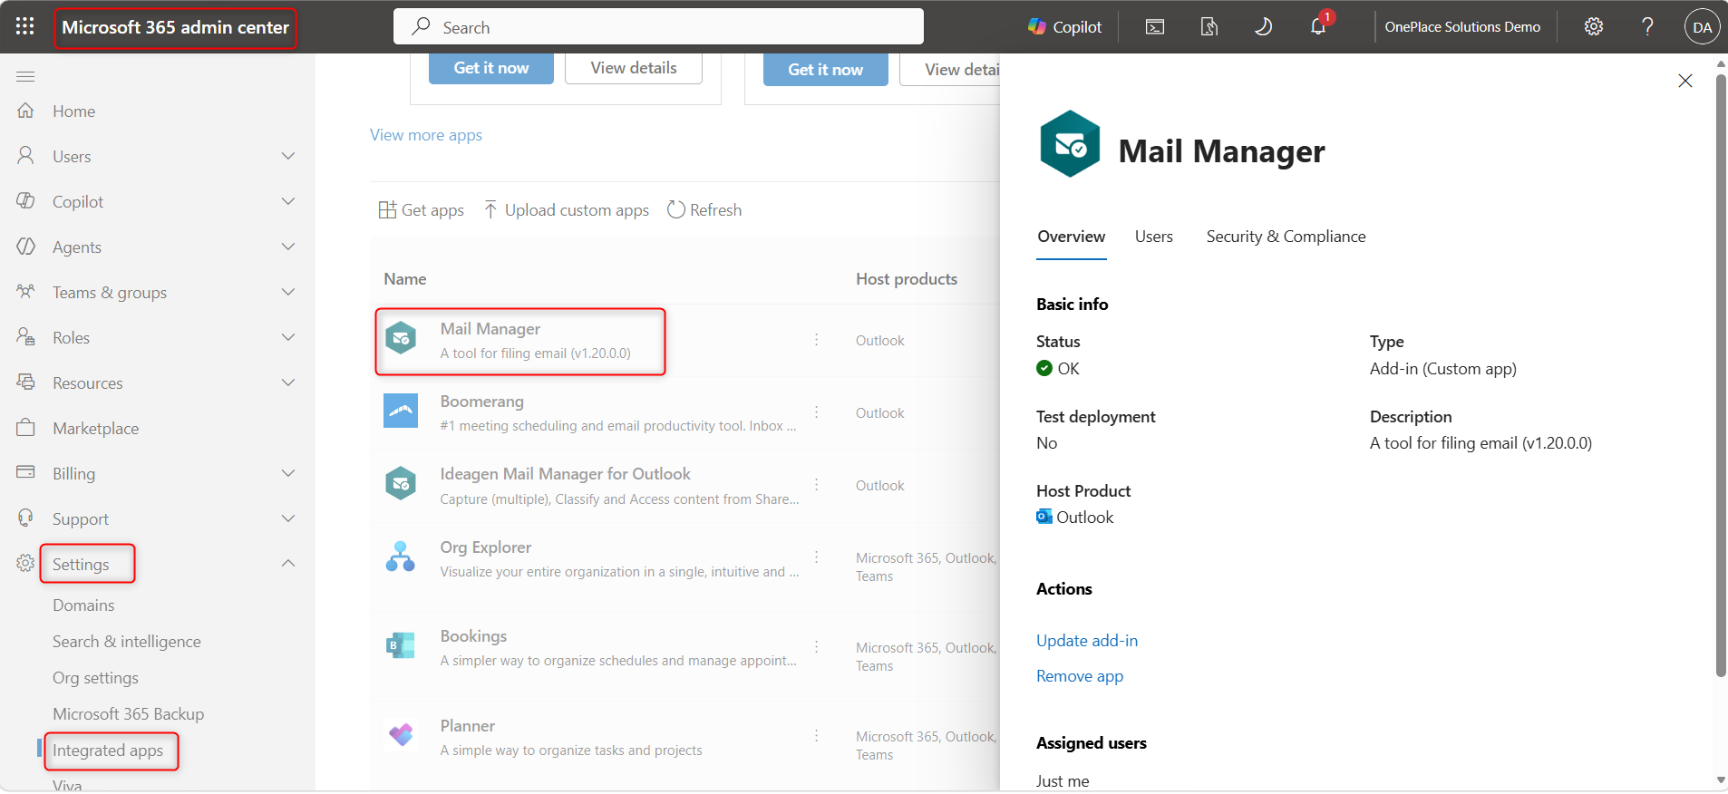Click the first Get it now button
This screenshot has height=794, width=1728.
491,68
